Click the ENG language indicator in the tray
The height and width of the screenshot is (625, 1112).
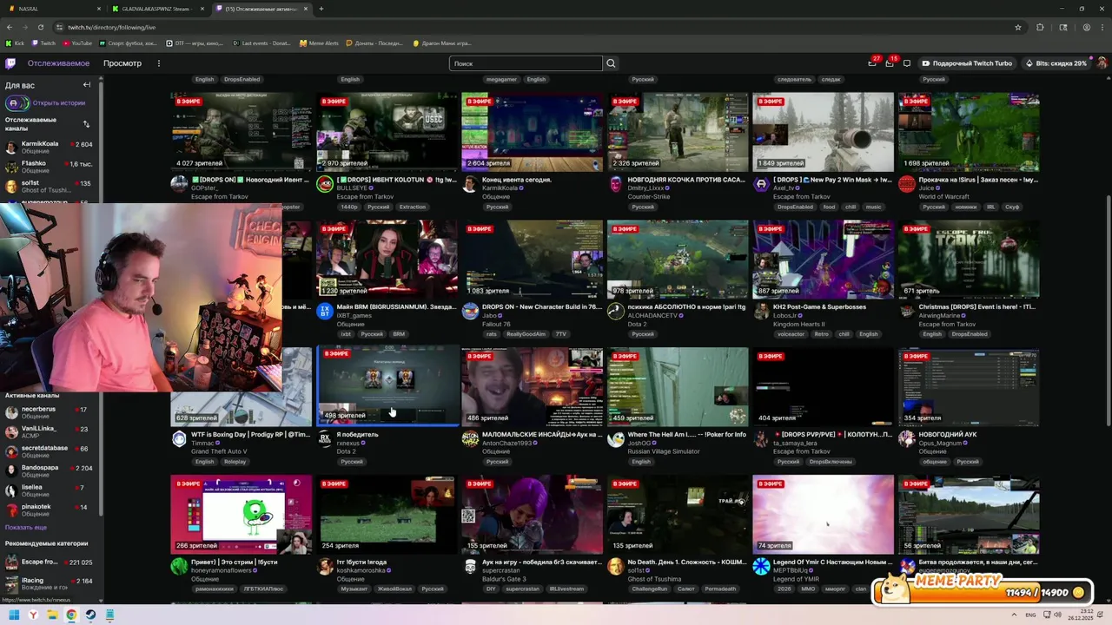(1031, 615)
